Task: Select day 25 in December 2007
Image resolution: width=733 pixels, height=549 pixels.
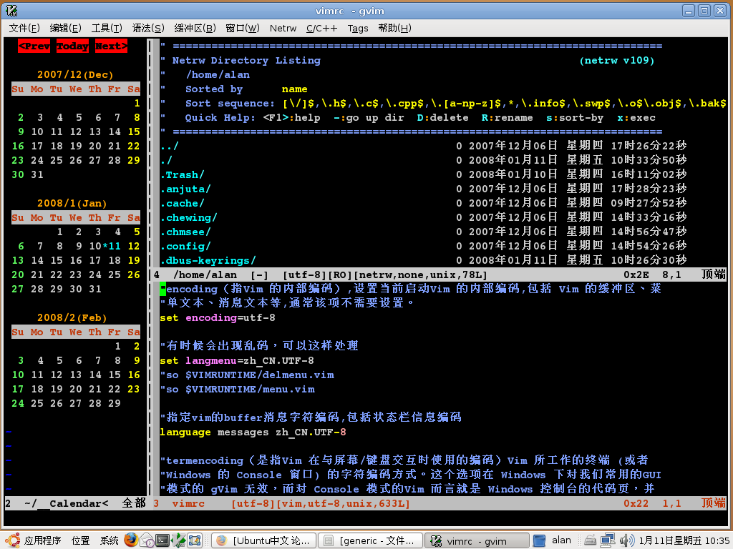Action: tap(56, 160)
